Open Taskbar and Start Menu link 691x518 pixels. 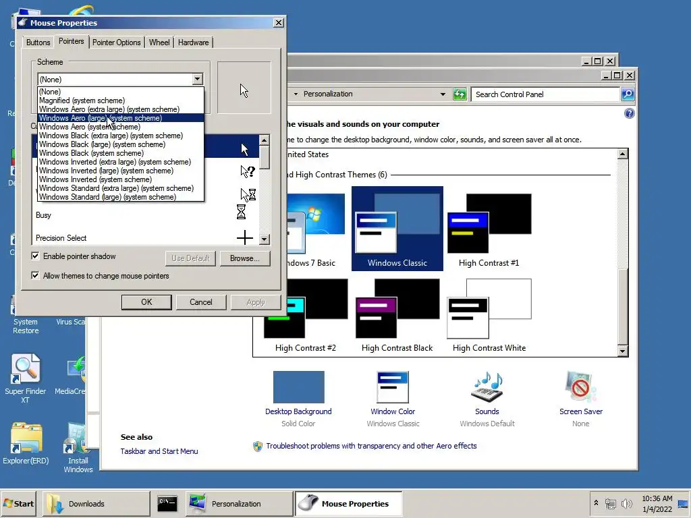pyautogui.click(x=159, y=451)
